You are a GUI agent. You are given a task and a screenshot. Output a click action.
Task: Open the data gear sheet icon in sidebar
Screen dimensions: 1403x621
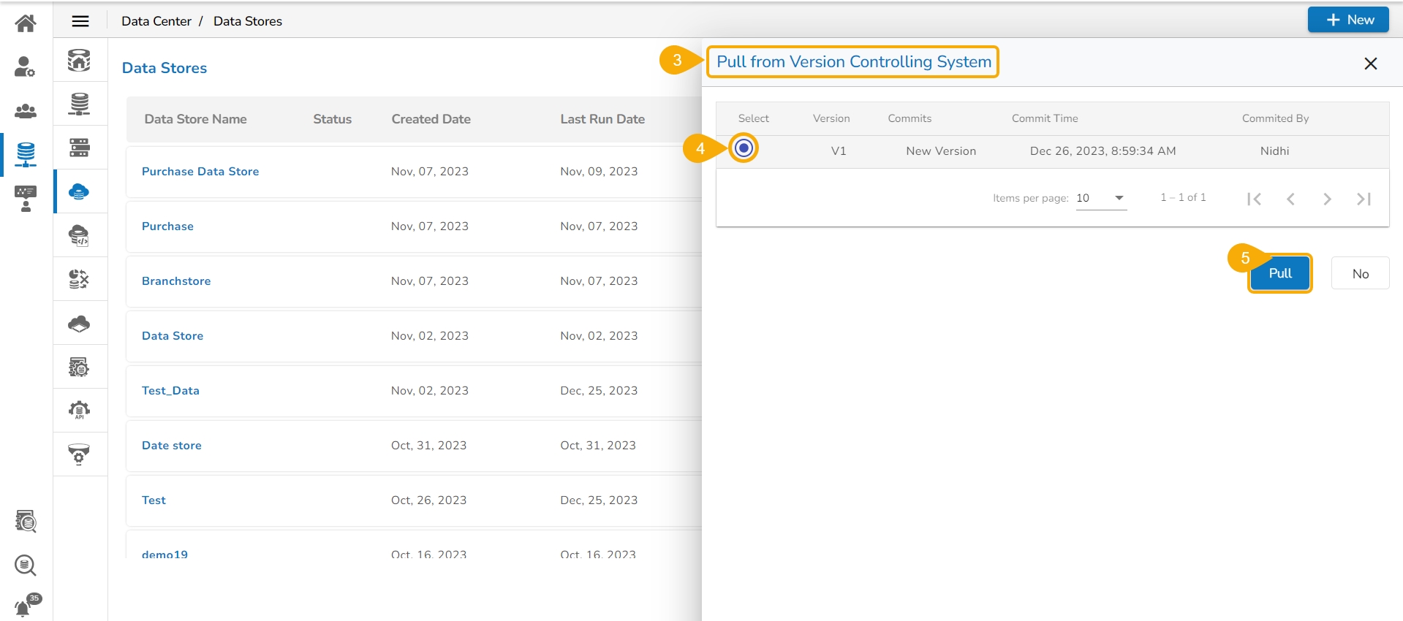point(79,367)
